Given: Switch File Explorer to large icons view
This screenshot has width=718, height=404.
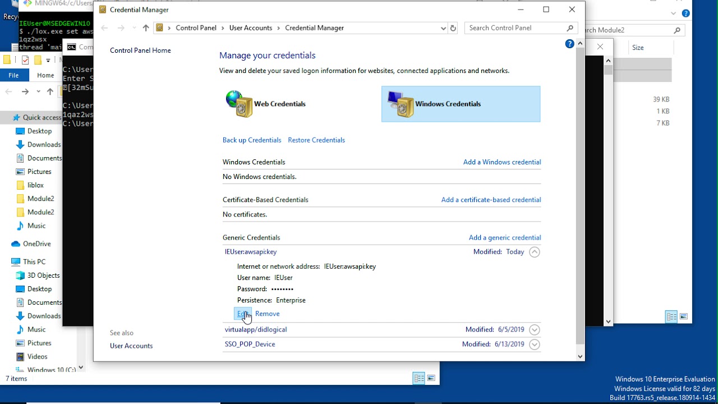Looking at the screenshot, I should (x=431, y=378).
